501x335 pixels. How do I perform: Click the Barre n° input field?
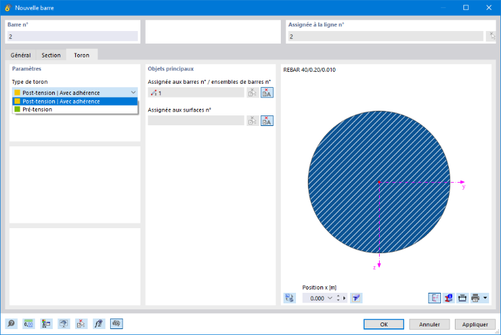point(73,36)
